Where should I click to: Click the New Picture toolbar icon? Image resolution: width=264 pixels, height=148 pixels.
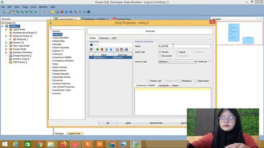(x=58, y=12)
